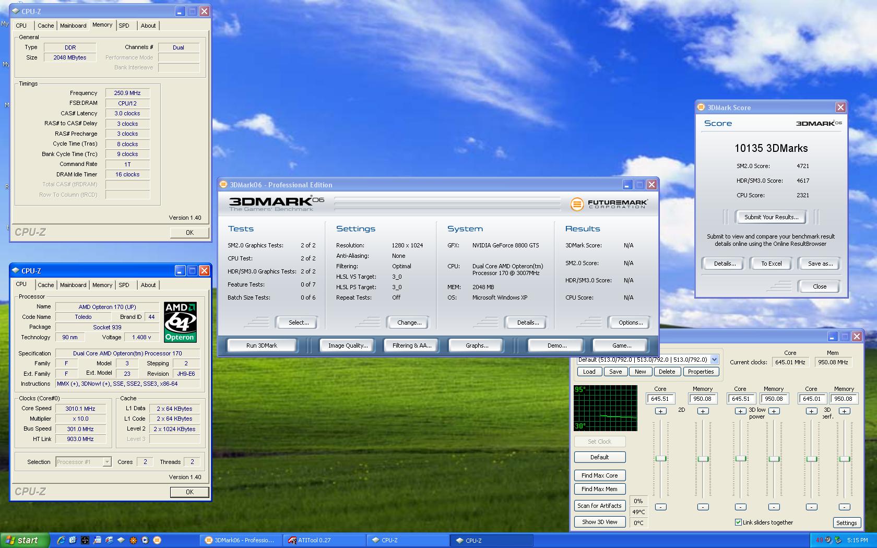Open the Windows Start menu

(x=25, y=540)
